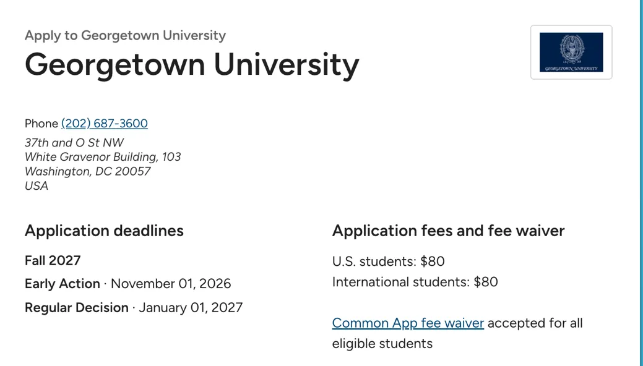Select the large Georgetown University heading
The width and height of the screenshot is (643, 366).
192,64
